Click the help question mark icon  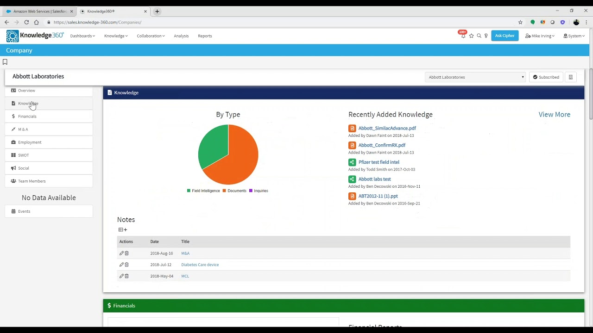click(x=486, y=36)
